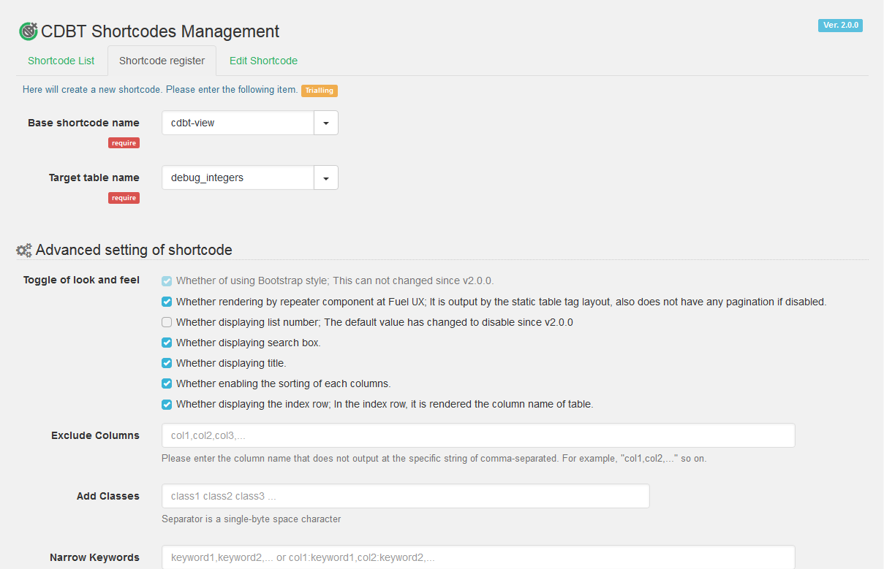Screen dimensions: 884x569
Task: Click the Narrow Keywords input box
Action: pos(477,557)
